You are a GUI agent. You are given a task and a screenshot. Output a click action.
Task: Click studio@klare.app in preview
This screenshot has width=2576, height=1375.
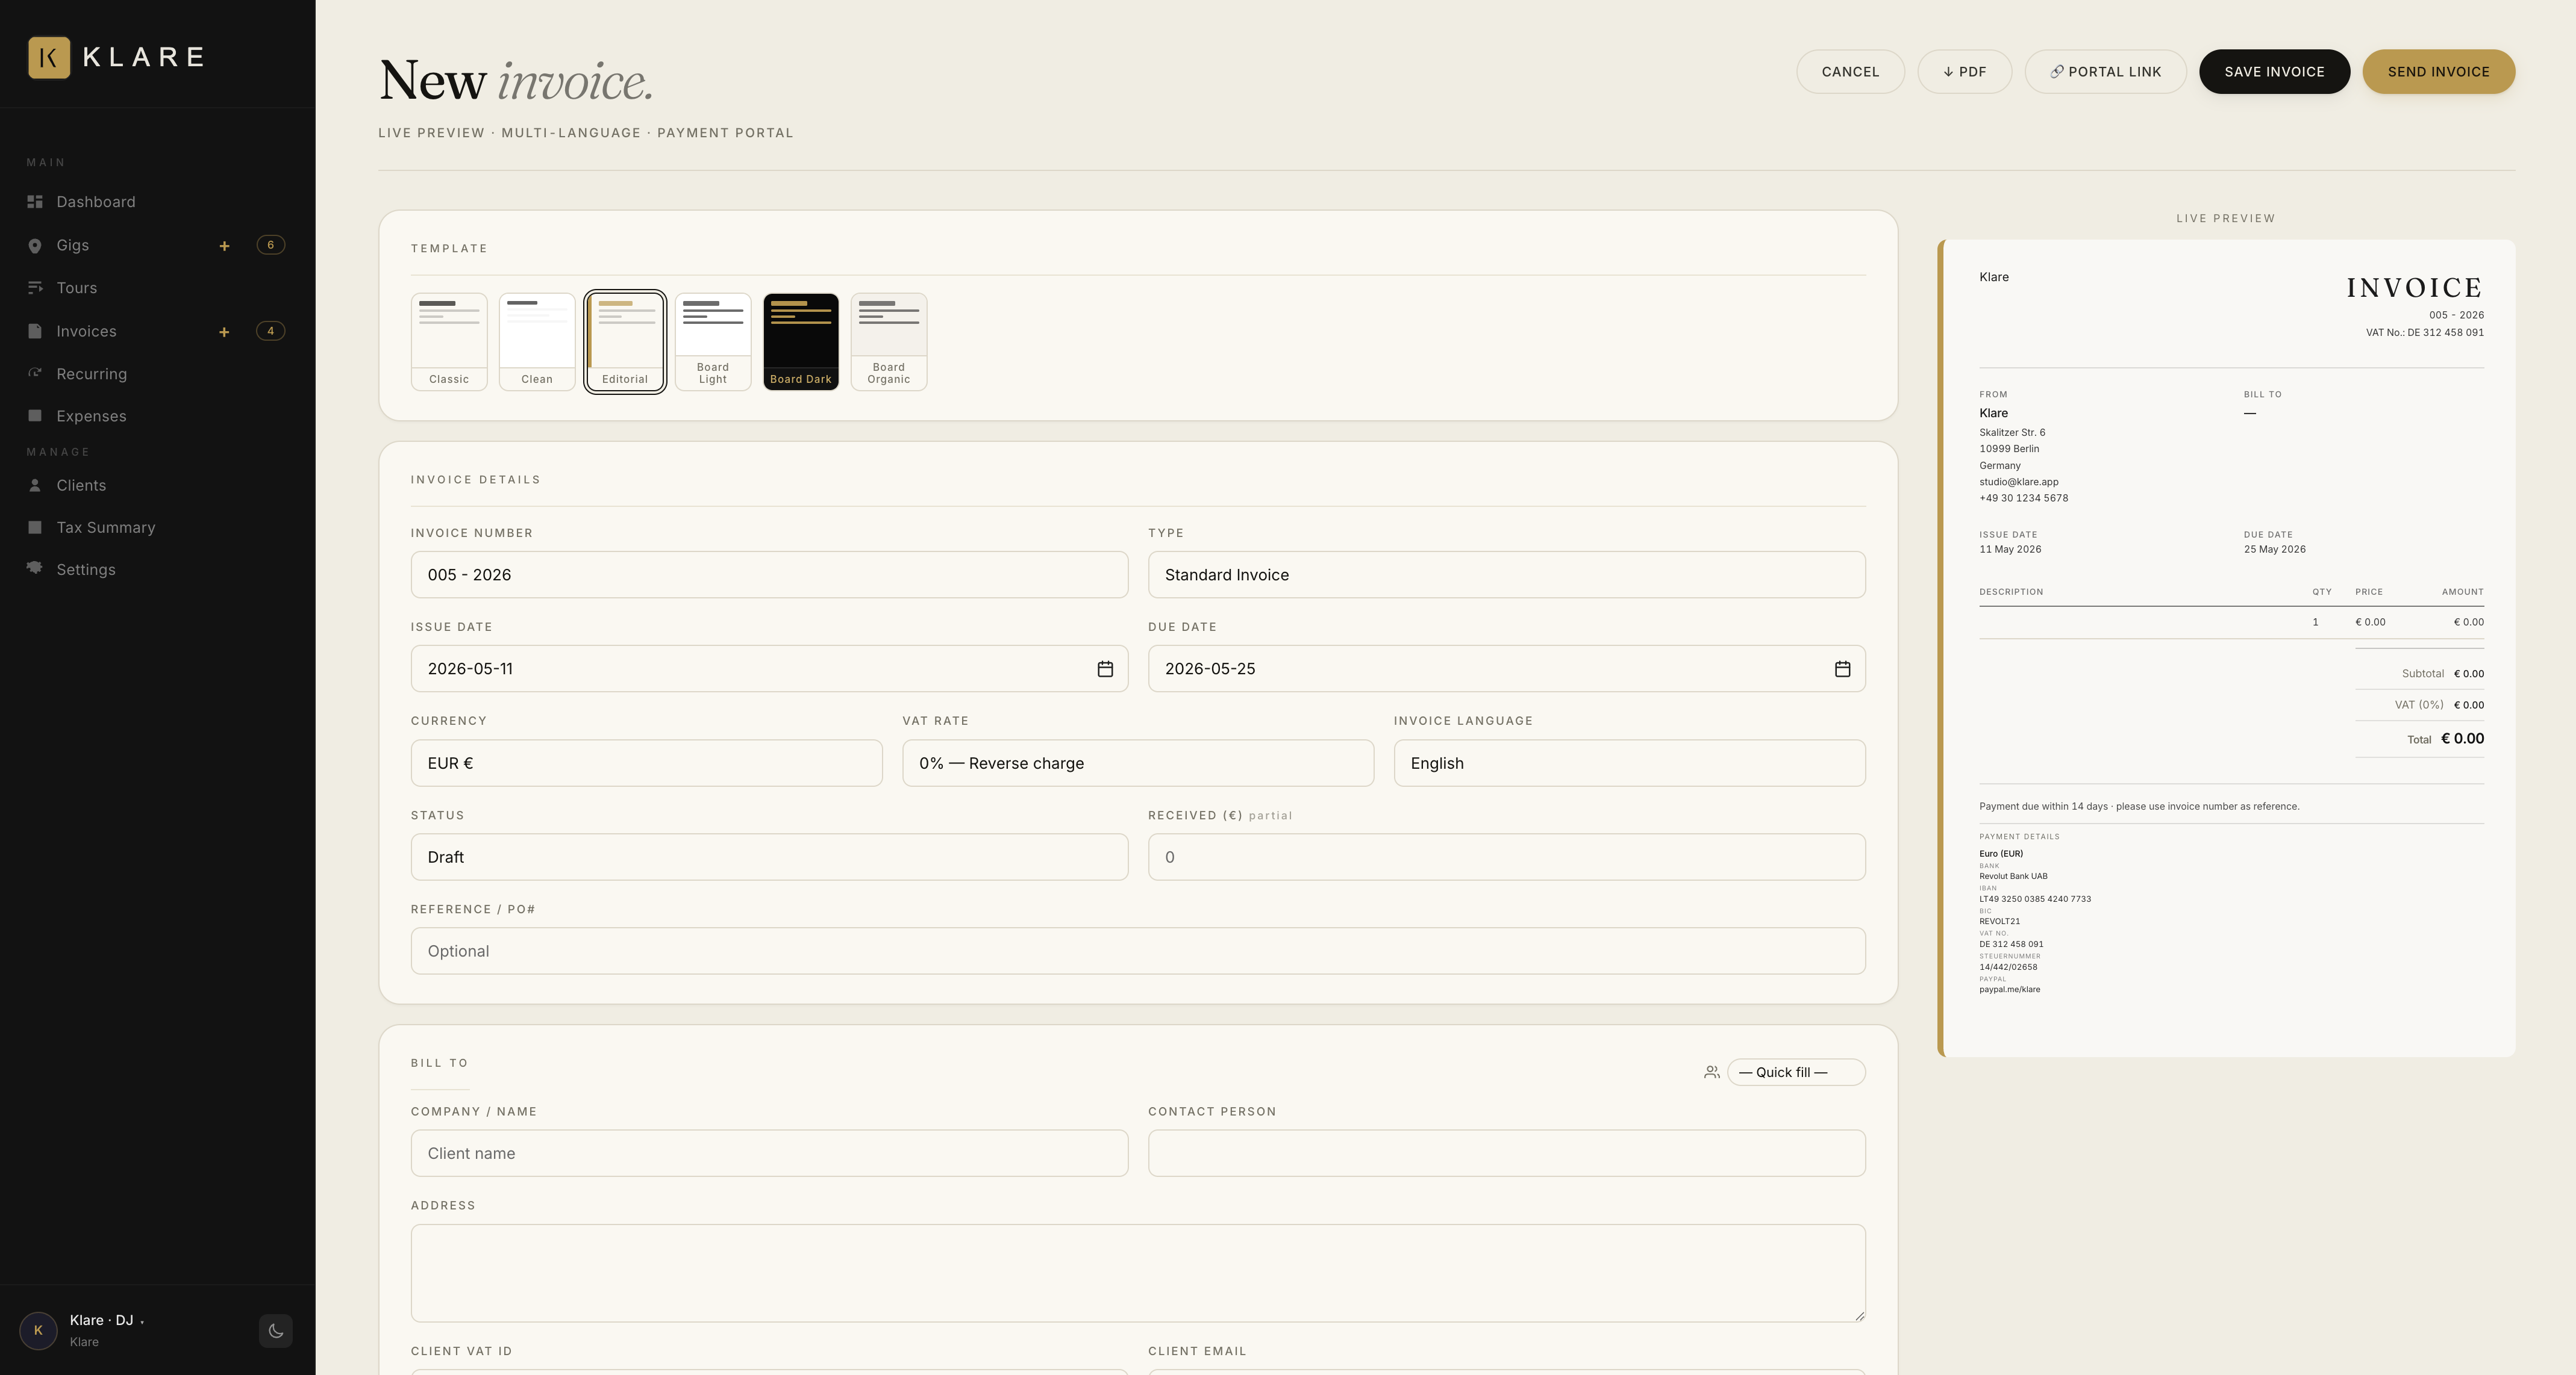point(2018,482)
